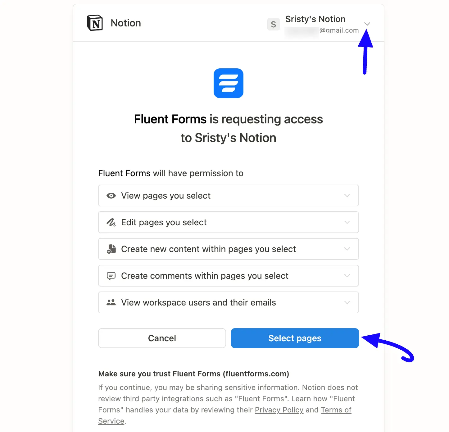Click the S workspace avatar
Viewport: 449px width, 432px height.
[273, 24]
